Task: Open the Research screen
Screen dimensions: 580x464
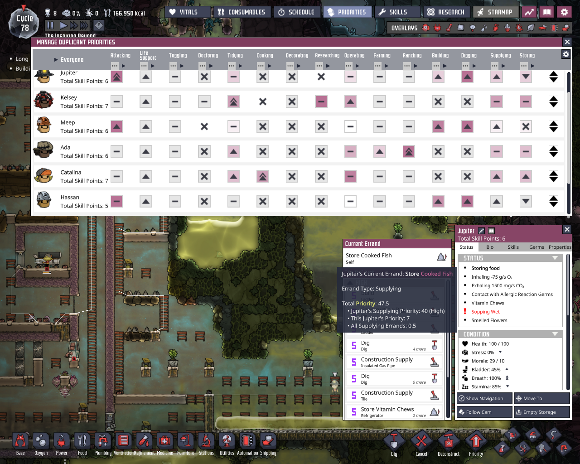Action: point(446,12)
